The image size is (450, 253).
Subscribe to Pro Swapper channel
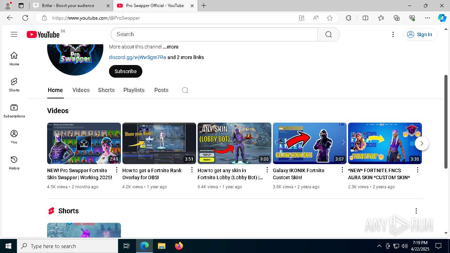126,71
